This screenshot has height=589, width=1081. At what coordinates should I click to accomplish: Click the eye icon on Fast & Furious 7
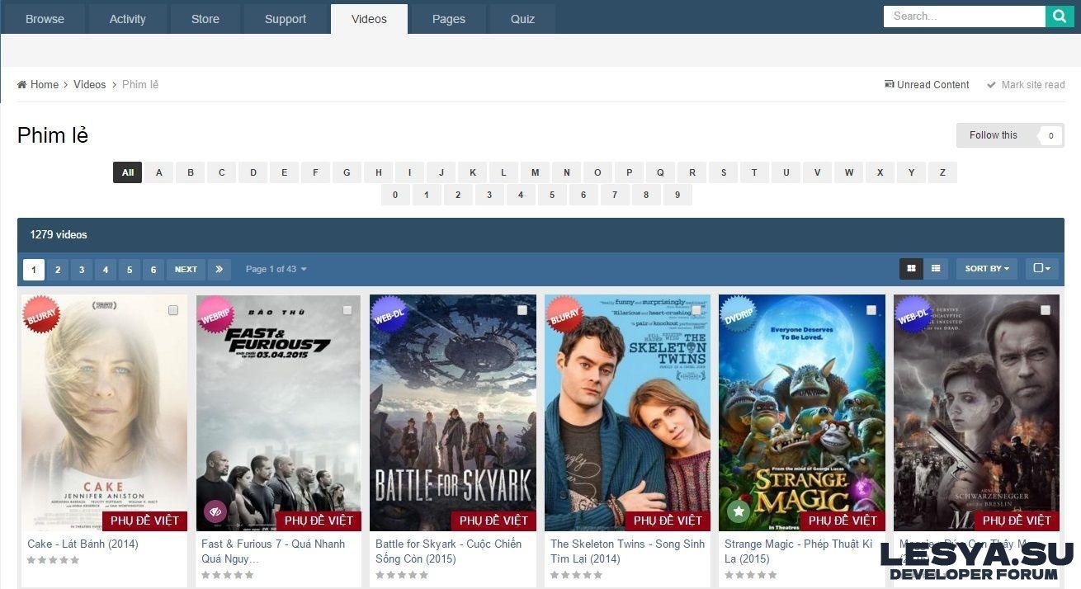[215, 511]
